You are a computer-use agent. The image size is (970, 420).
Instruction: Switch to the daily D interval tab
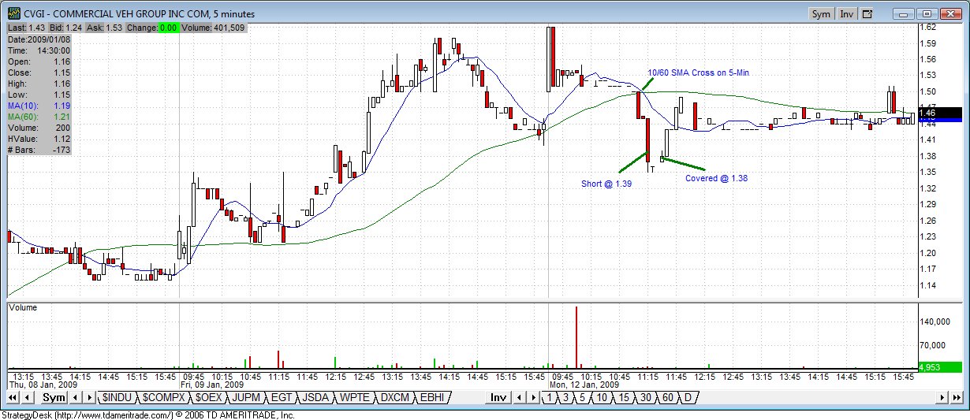tap(688, 397)
